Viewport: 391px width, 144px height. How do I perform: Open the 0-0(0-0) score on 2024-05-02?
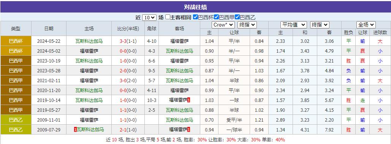click(128, 51)
